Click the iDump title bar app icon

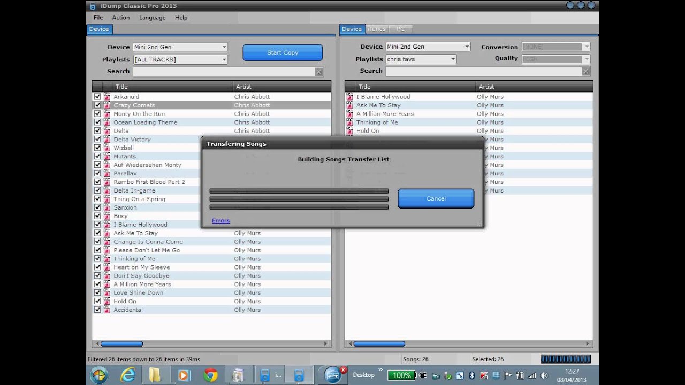[x=93, y=6]
